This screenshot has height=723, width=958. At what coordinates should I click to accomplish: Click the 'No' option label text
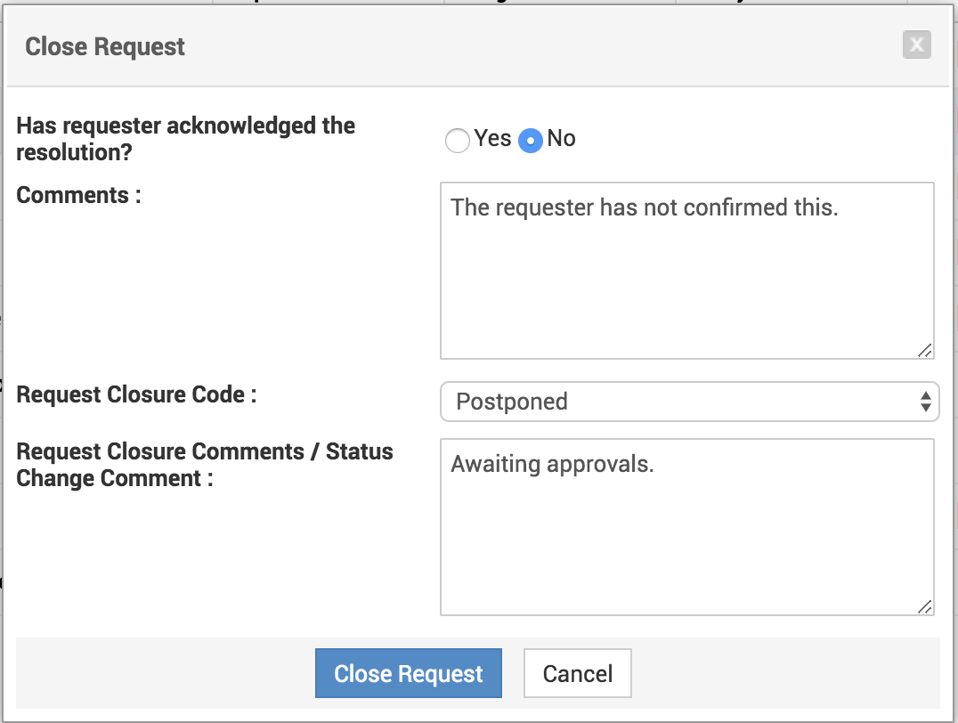click(x=562, y=139)
